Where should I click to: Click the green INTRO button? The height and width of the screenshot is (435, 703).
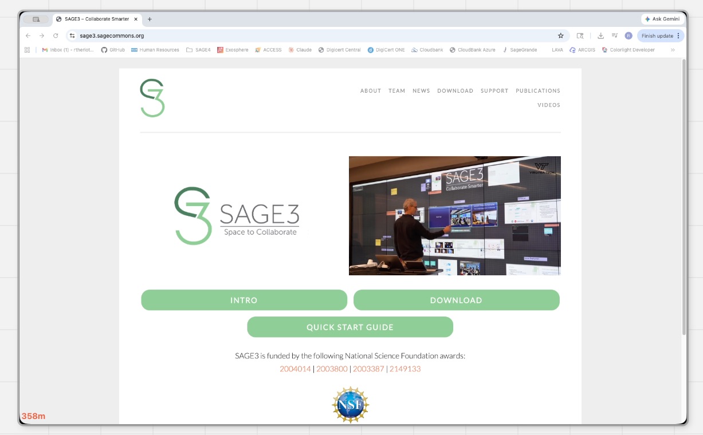pos(244,300)
